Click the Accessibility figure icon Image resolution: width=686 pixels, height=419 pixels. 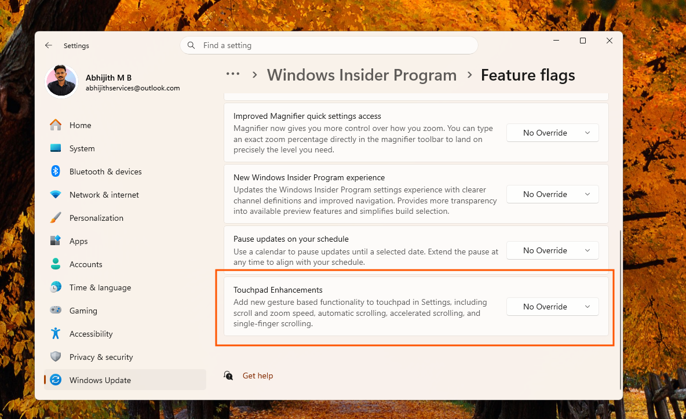click(x=56, y=333)
